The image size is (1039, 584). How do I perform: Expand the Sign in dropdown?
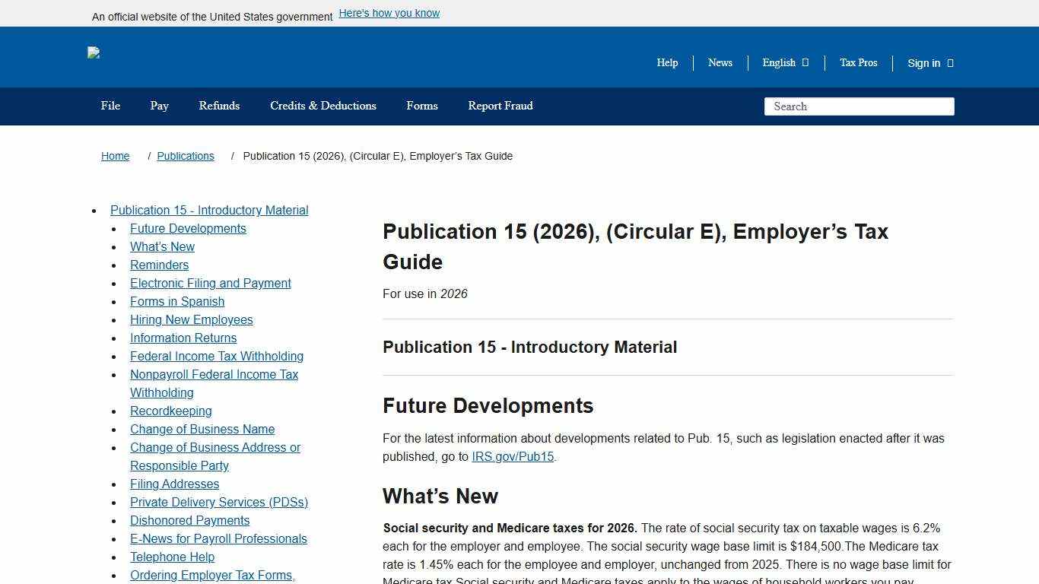pos(929,63)
